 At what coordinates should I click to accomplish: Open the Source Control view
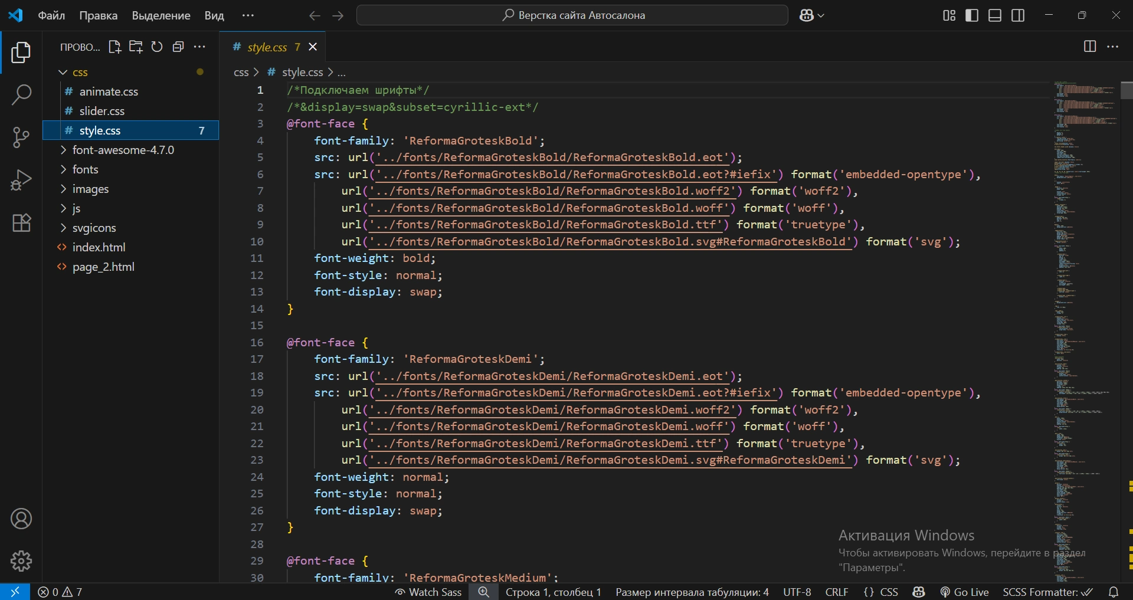tap(21, 137)
